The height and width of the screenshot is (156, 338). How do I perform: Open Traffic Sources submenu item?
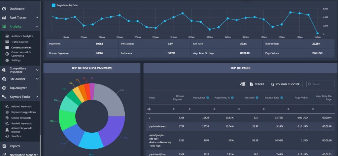pyautogui.click(x=20, y=42)
